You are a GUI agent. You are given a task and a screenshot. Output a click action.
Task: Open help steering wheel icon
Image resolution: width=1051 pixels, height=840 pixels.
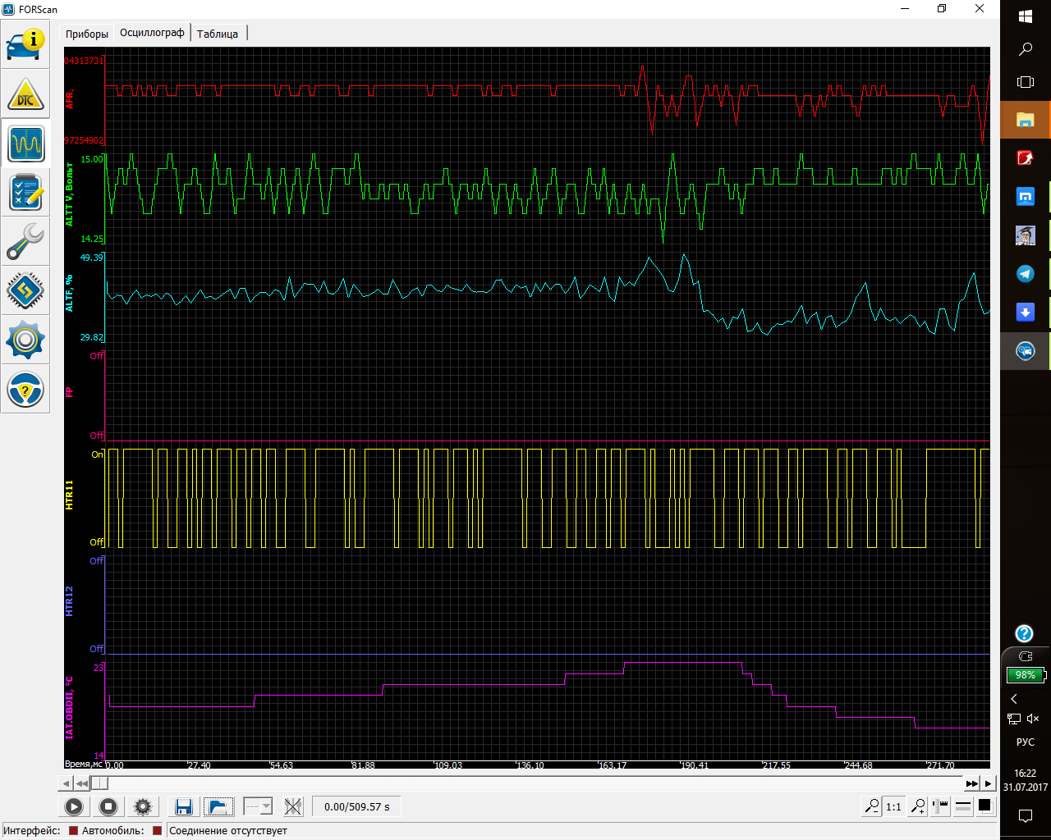point(25,390)
